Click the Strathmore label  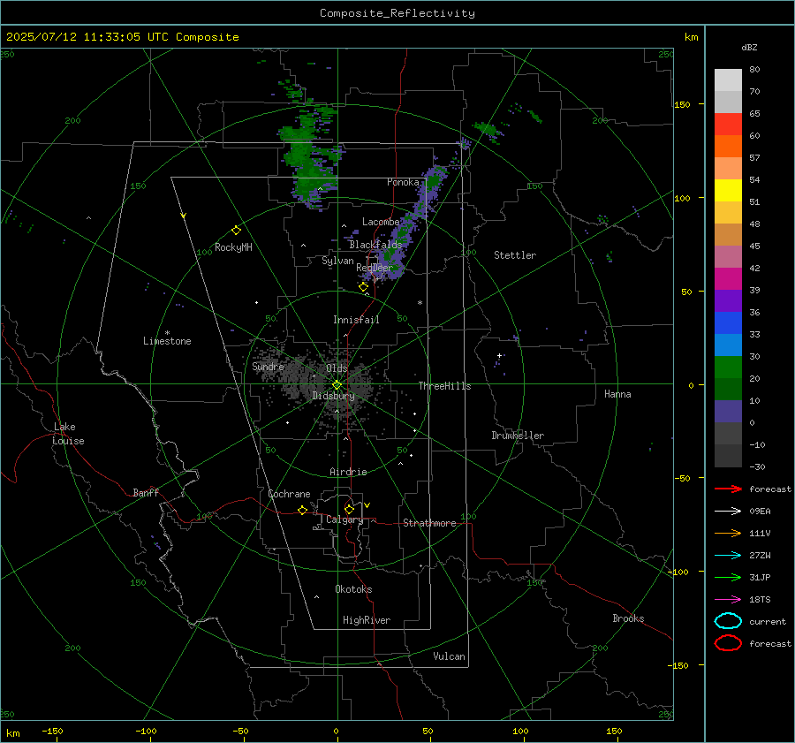point(429,523)
